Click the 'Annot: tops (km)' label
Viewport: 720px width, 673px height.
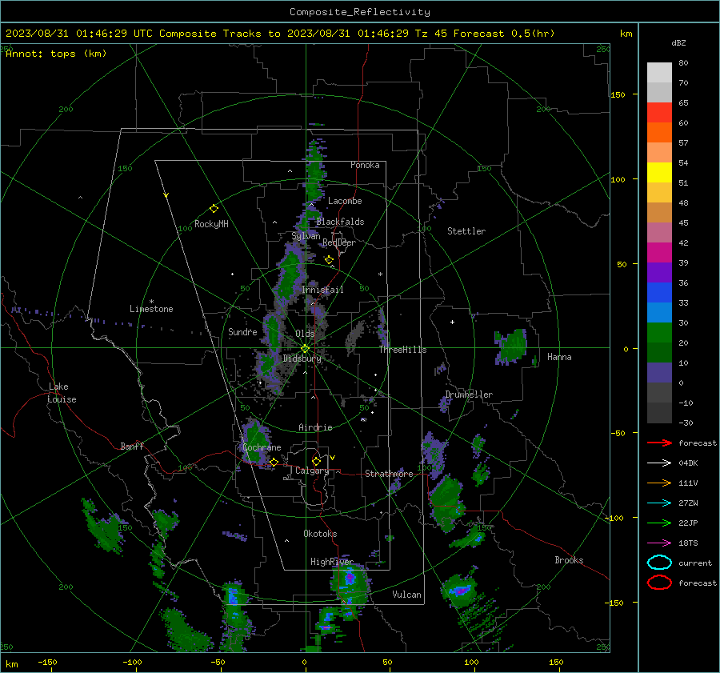(x=56, y=54)
